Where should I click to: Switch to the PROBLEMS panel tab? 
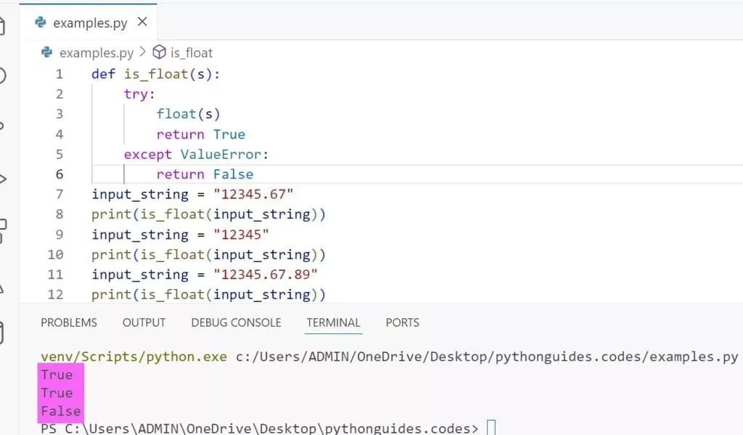[x=68, y=322]
